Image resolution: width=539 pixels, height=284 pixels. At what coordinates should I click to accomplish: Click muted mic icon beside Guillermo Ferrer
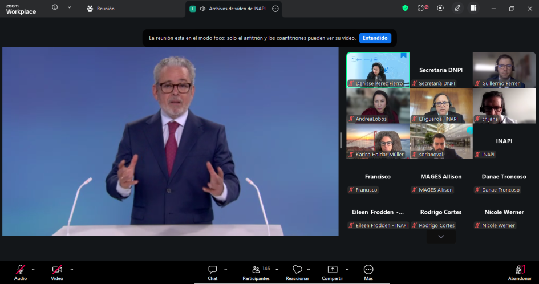[x=477, y=84]
